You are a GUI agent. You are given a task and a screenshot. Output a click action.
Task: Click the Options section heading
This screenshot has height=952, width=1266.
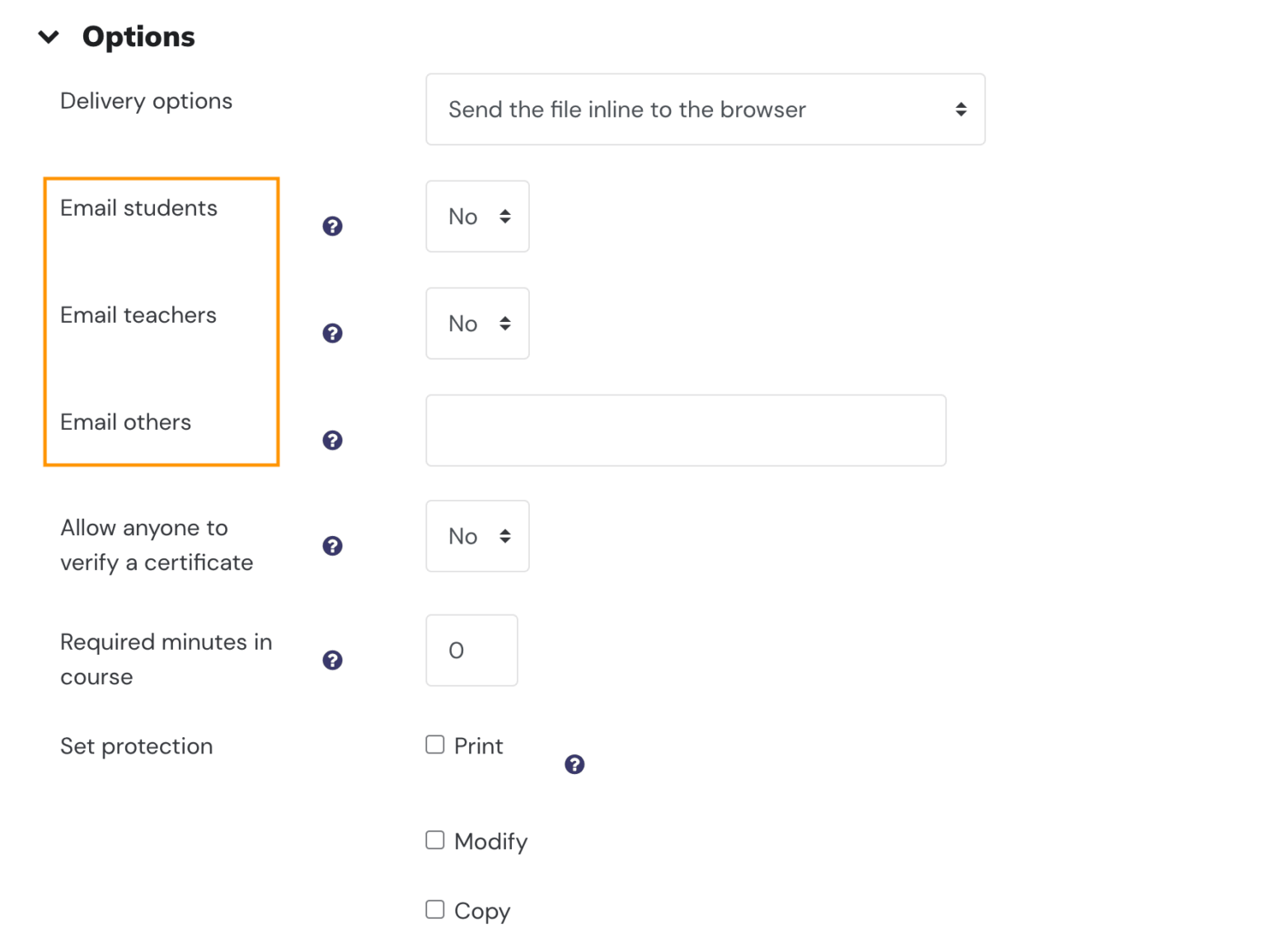[138, 36]
